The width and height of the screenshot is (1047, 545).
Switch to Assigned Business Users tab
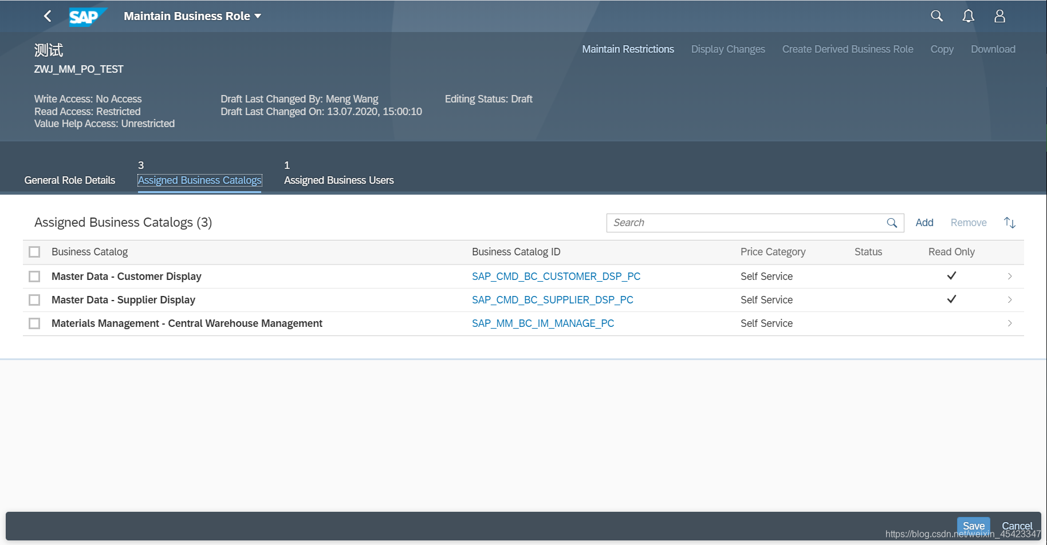pyautogui.click(x=339, y=180)
